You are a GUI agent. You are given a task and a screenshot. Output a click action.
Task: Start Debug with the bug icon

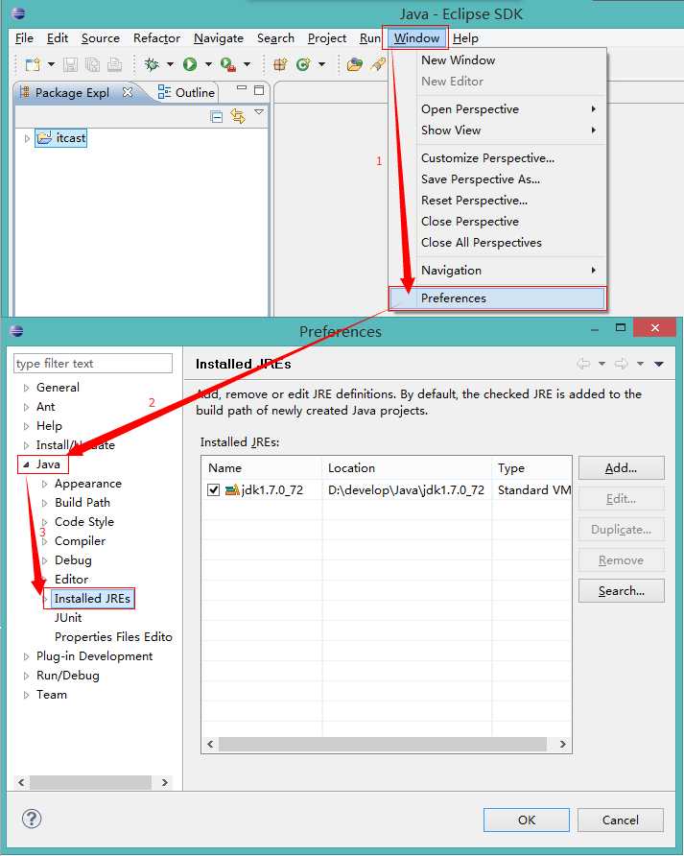pos(152,64)
